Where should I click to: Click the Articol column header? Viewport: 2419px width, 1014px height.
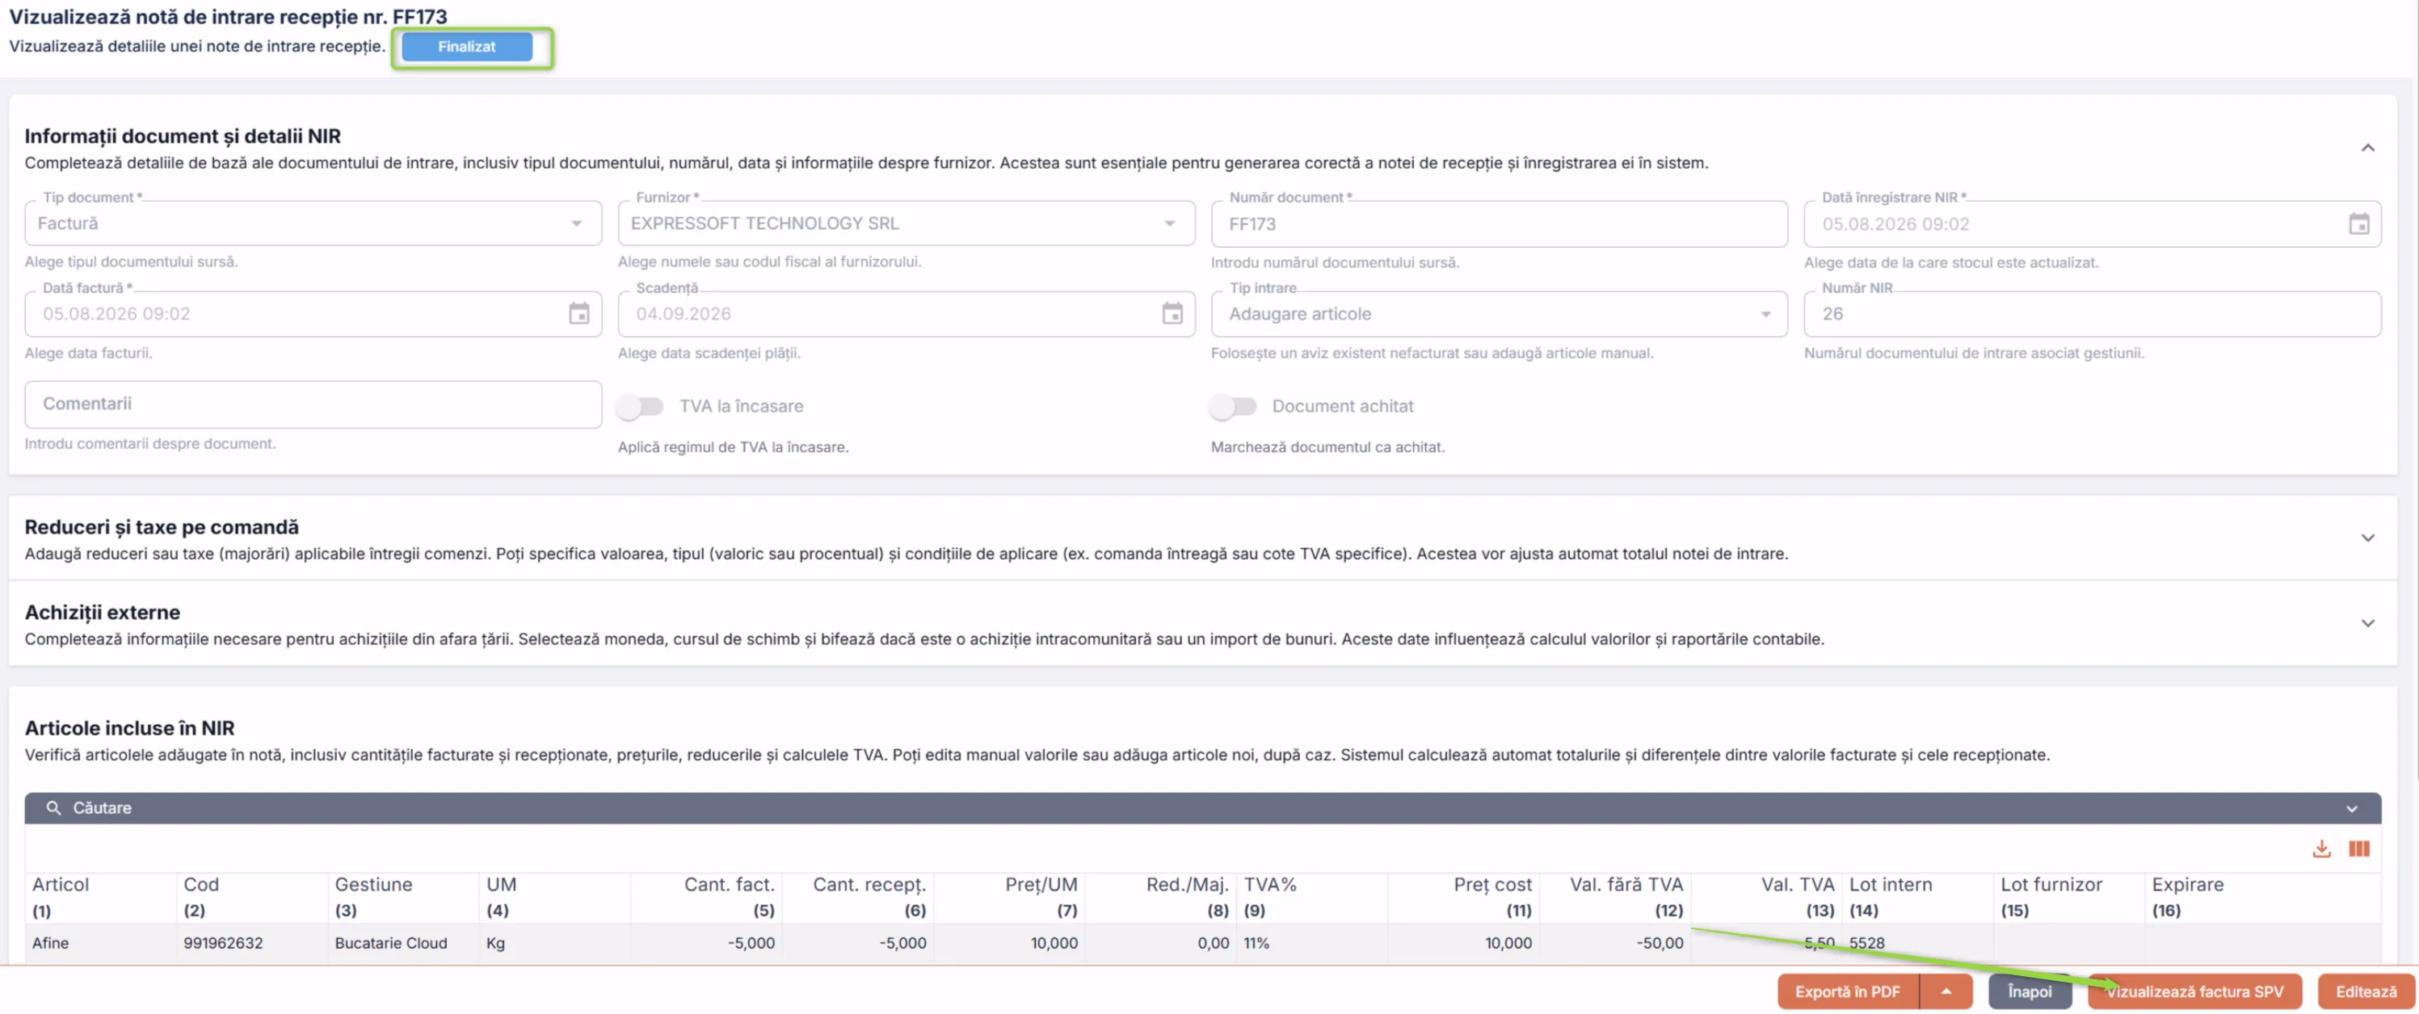[100, 897]
